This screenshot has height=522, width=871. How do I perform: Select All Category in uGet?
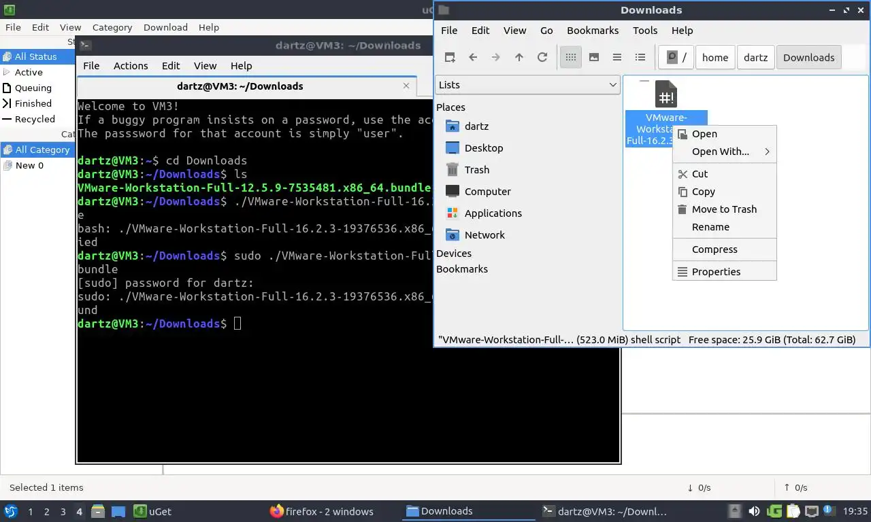click(x=38, y=150)
